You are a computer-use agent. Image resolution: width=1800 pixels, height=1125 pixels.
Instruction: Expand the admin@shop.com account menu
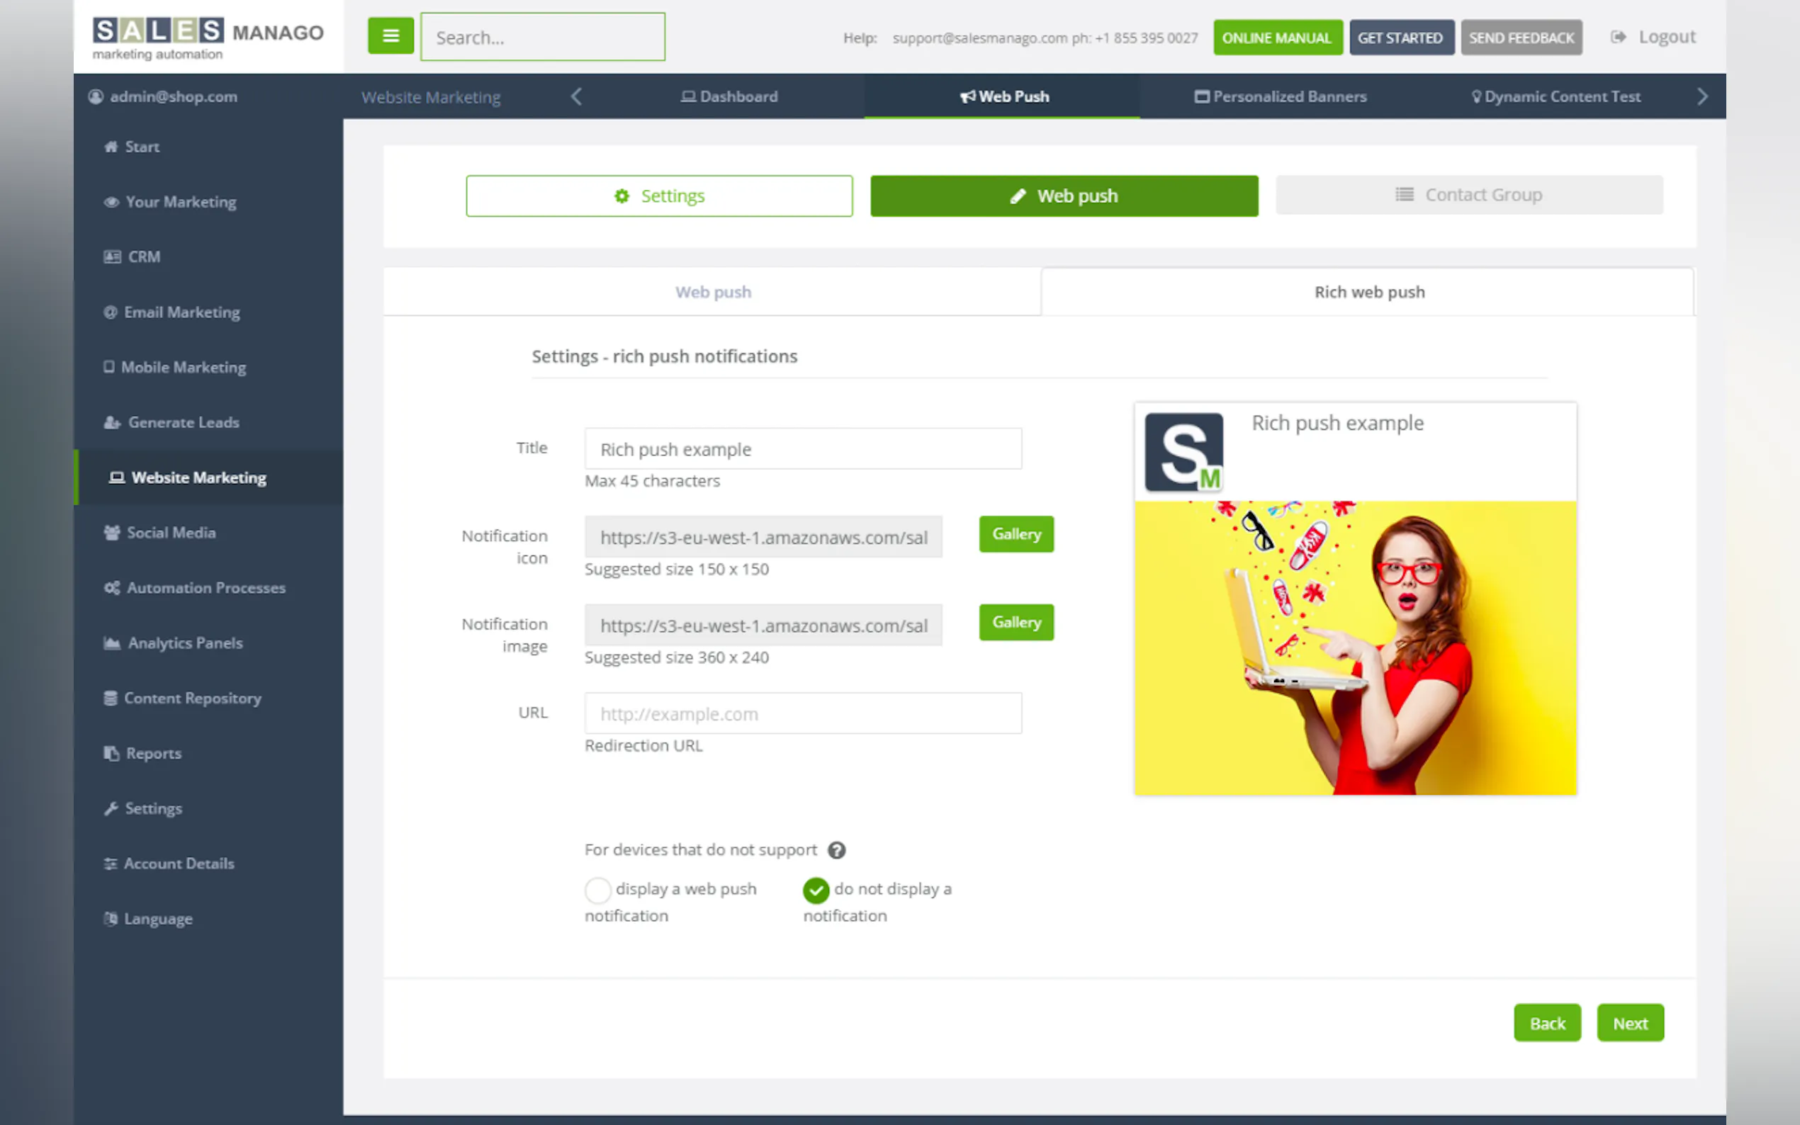[173, 97]
